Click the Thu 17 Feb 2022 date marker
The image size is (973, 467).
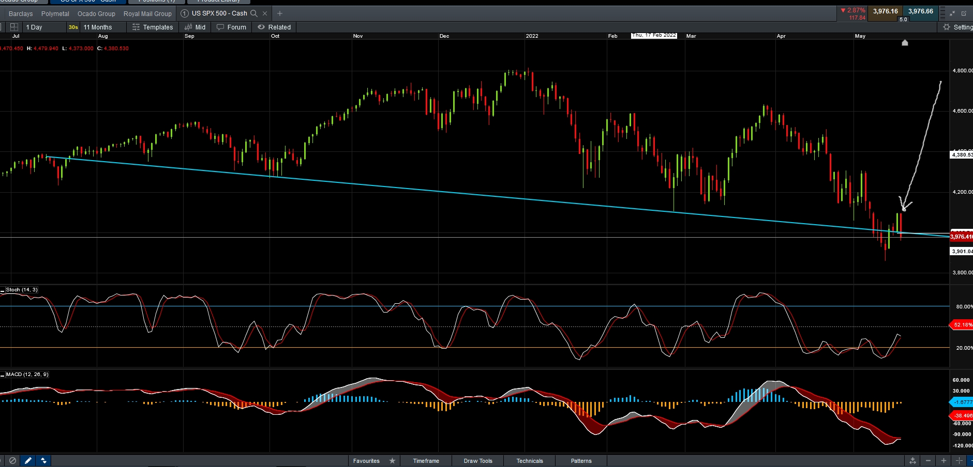click(654, 35)
